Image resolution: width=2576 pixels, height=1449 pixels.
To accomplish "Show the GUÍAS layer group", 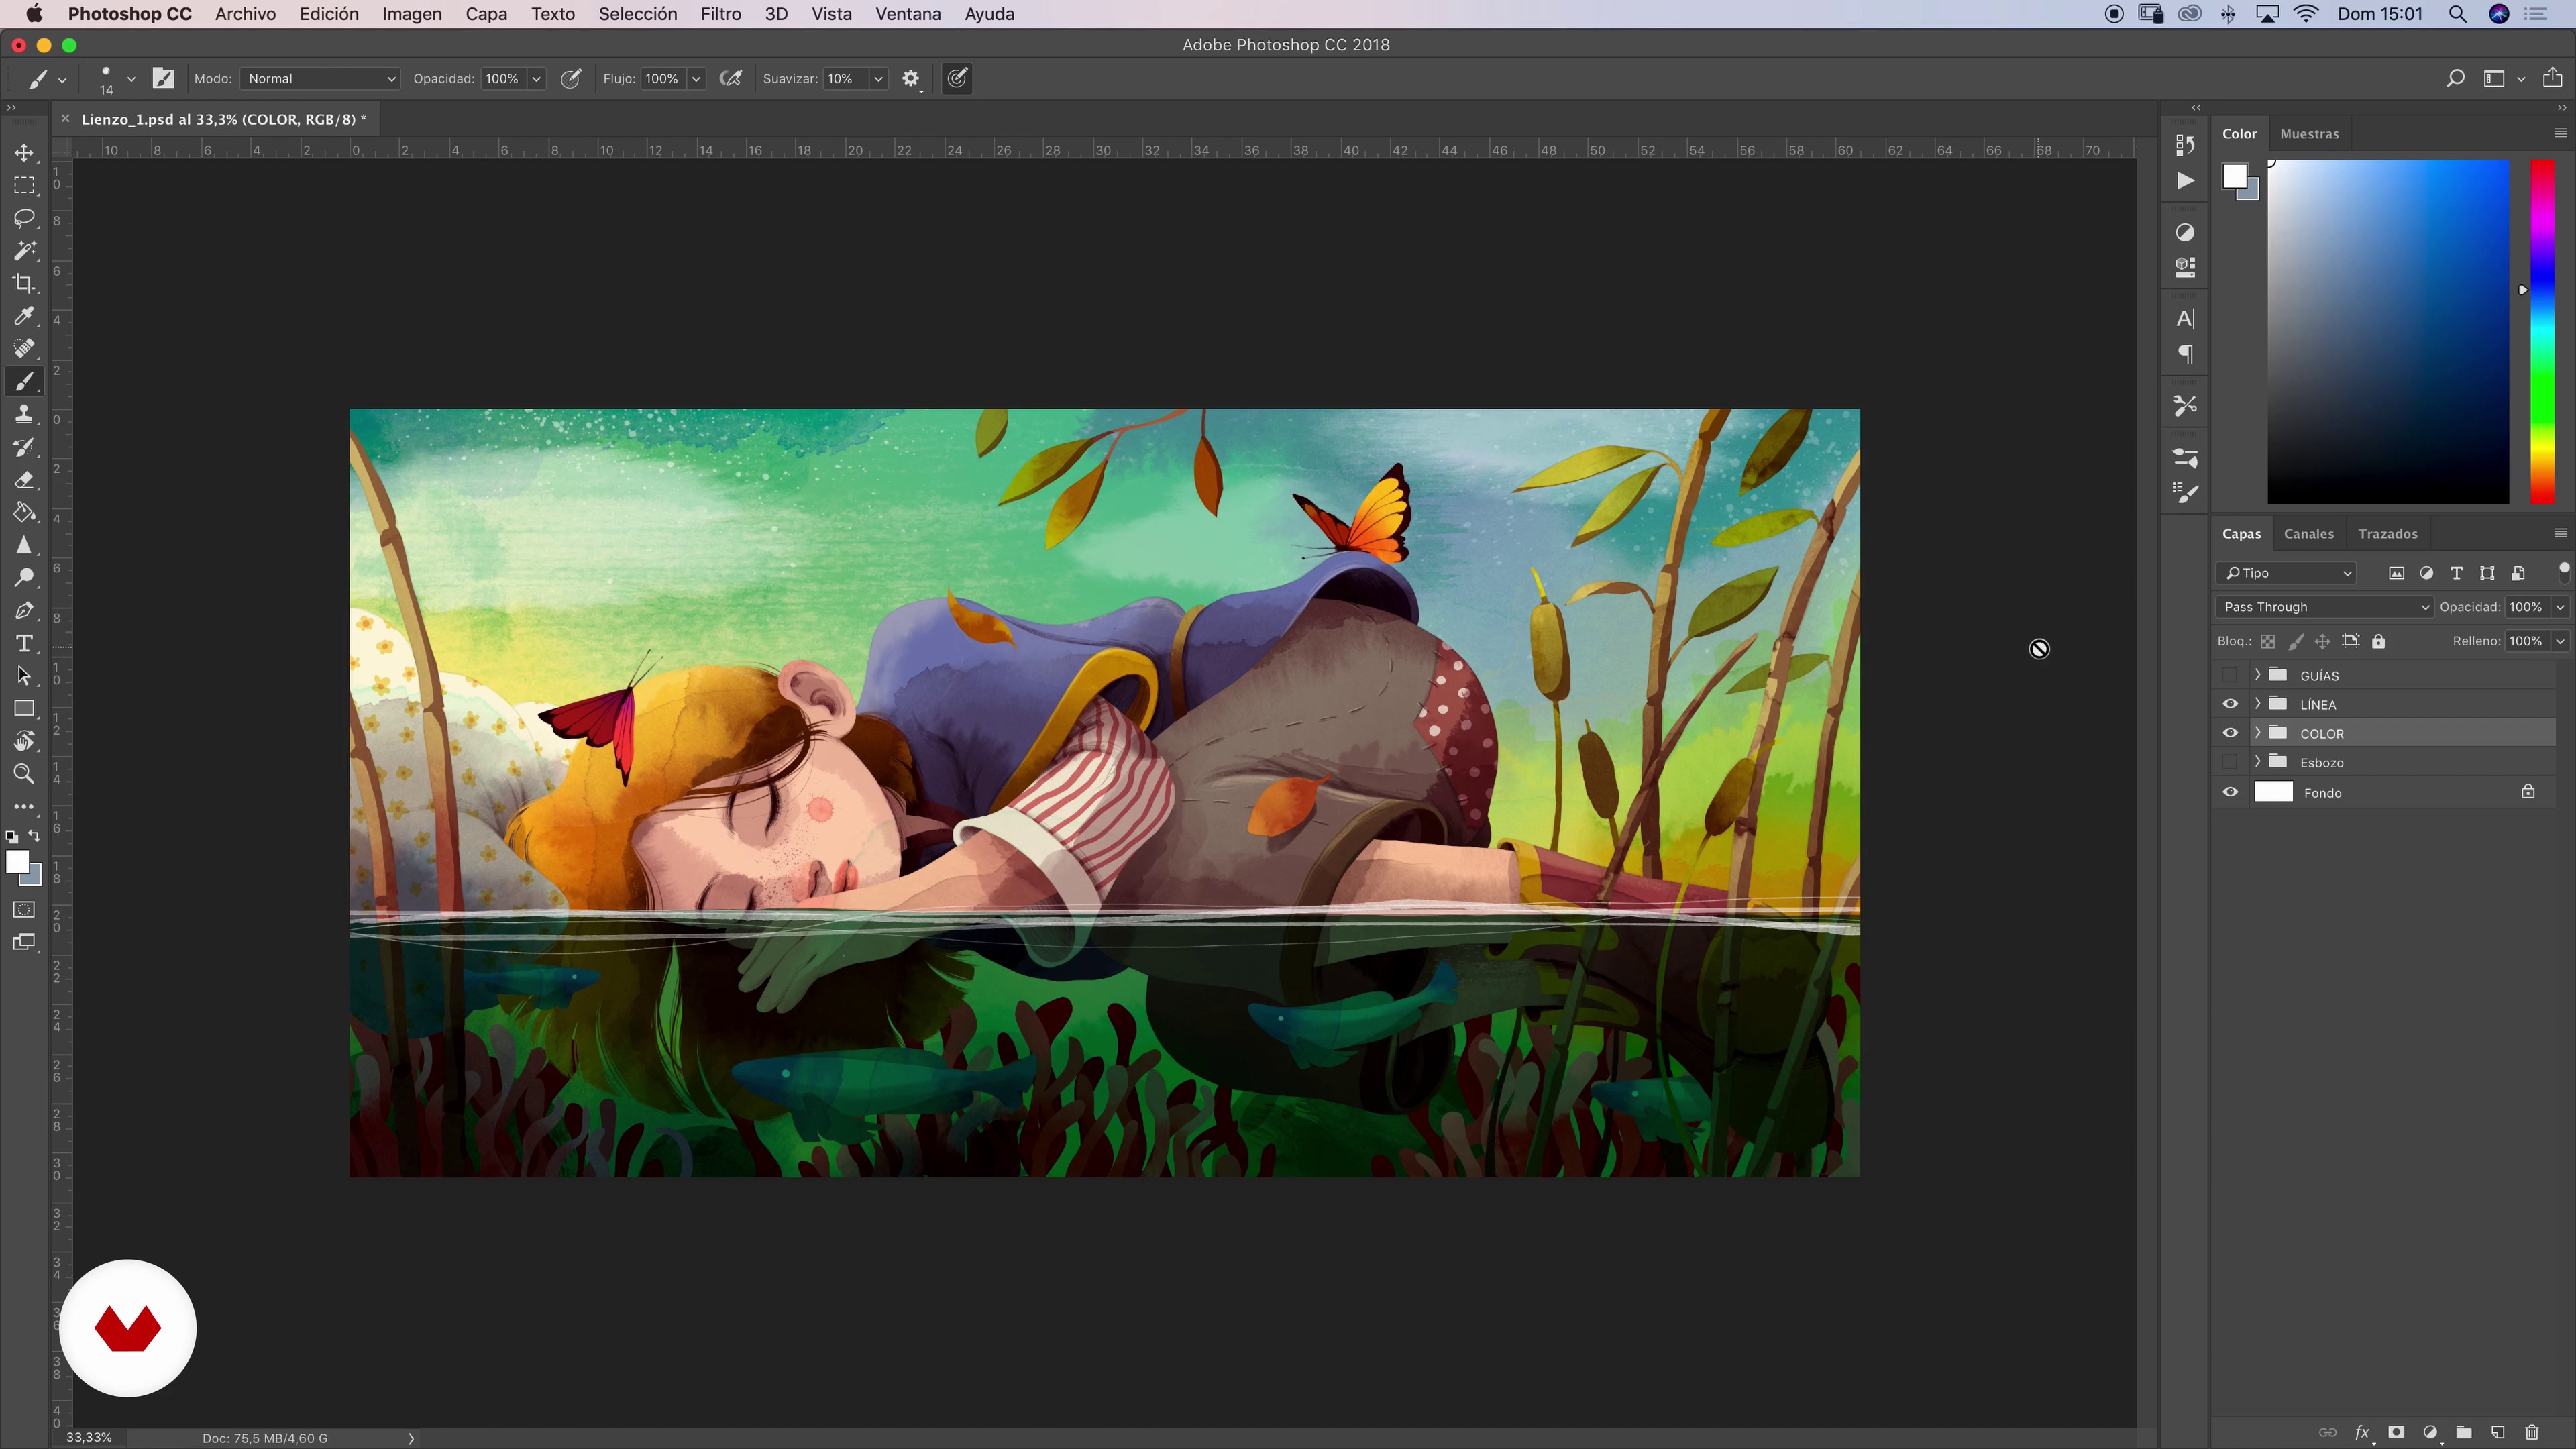I will [2230, 675].
